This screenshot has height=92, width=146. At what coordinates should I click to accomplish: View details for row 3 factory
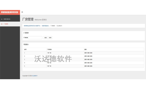86,60
